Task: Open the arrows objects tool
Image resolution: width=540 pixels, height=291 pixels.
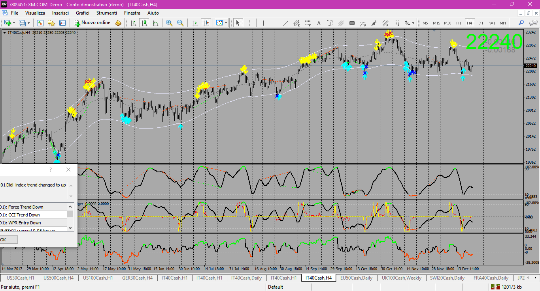Action: (407, 23)
